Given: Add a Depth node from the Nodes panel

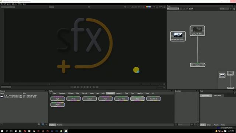Looking at the screenshot, I should [58, 99].
